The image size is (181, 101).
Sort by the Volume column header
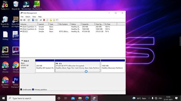coord(29,24)
